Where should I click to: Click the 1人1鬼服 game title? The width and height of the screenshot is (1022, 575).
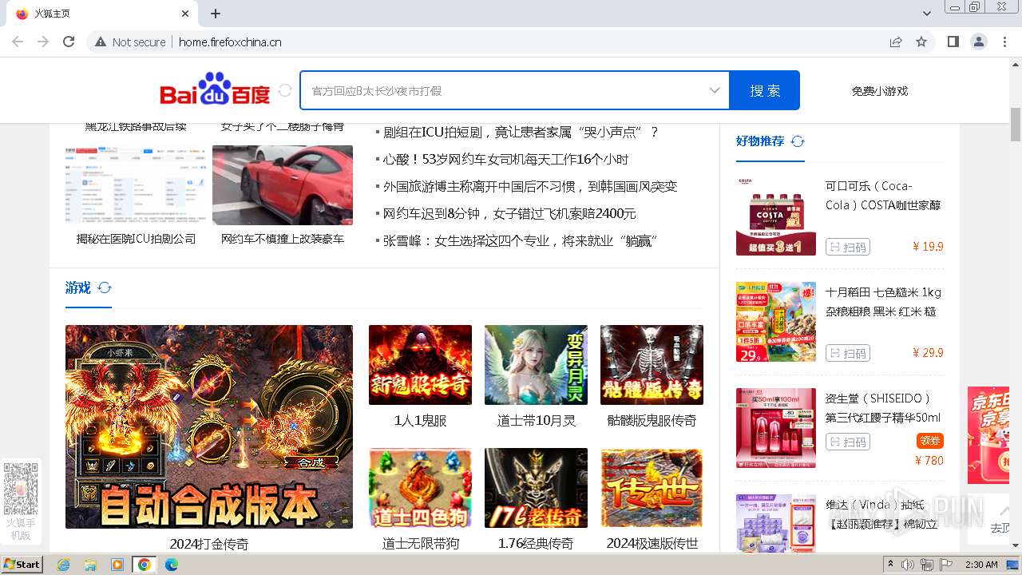click(420, 421)
